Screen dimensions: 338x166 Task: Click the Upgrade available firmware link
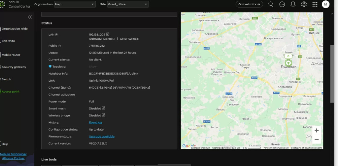click(x=102, y=136)
